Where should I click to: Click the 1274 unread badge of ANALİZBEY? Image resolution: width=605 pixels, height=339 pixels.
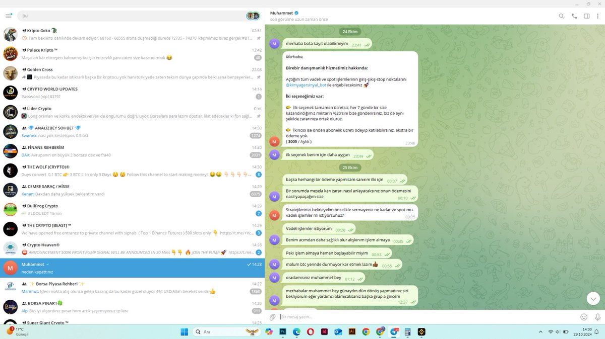256,135
